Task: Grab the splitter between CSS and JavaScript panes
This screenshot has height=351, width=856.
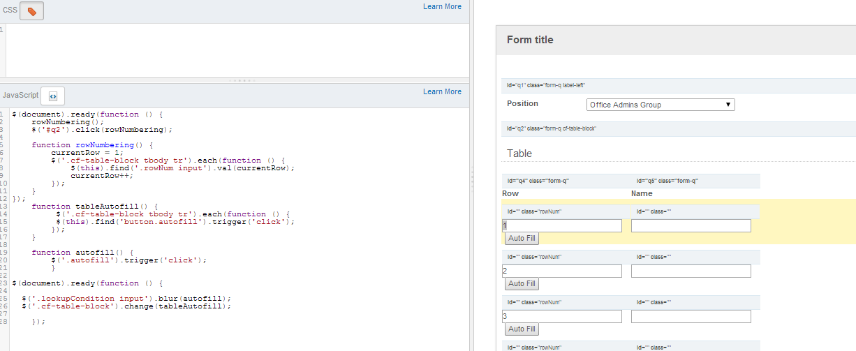Action: pyautogui.click(x=235, y=81)
